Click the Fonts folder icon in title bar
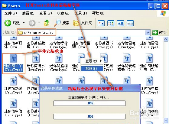The width and height of the screenshot is (169, 124). coord(4,6)
